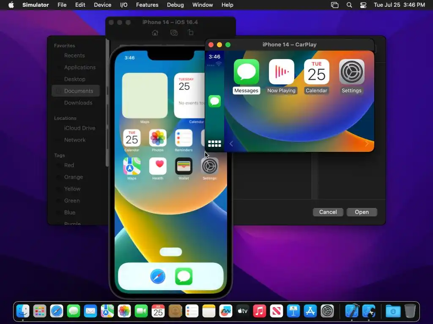Go to previous CarPlay page arrow
Image resolution: width=433 pixels, height=324 pixels.
[x=231, y=143]
